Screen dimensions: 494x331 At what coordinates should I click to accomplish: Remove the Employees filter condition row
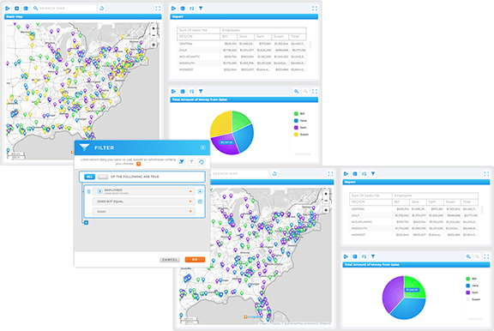point(200,191)
